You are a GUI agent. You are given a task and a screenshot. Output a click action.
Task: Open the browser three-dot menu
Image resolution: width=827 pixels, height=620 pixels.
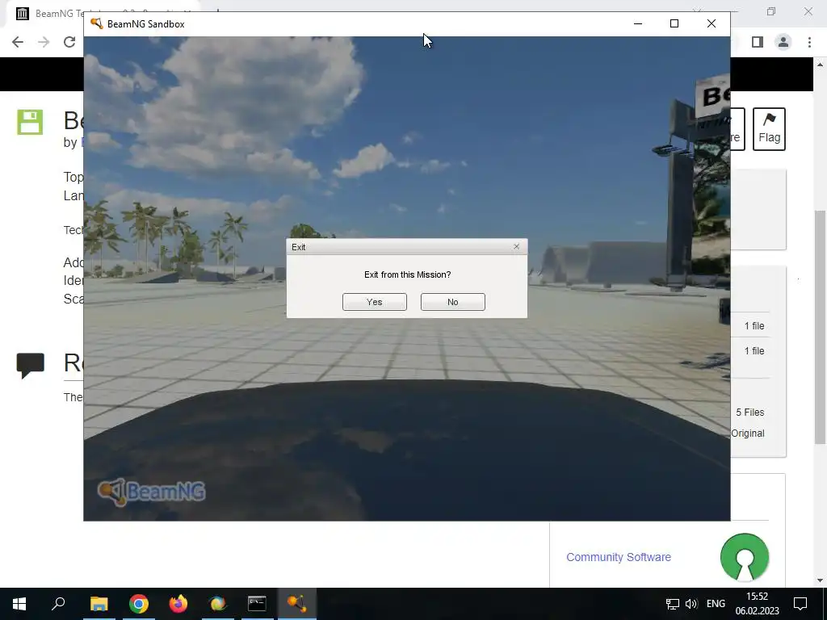[809, 42]
